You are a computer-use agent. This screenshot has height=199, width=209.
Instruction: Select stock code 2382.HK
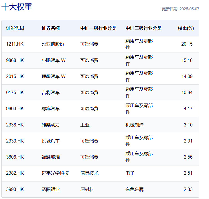point(15,173)
